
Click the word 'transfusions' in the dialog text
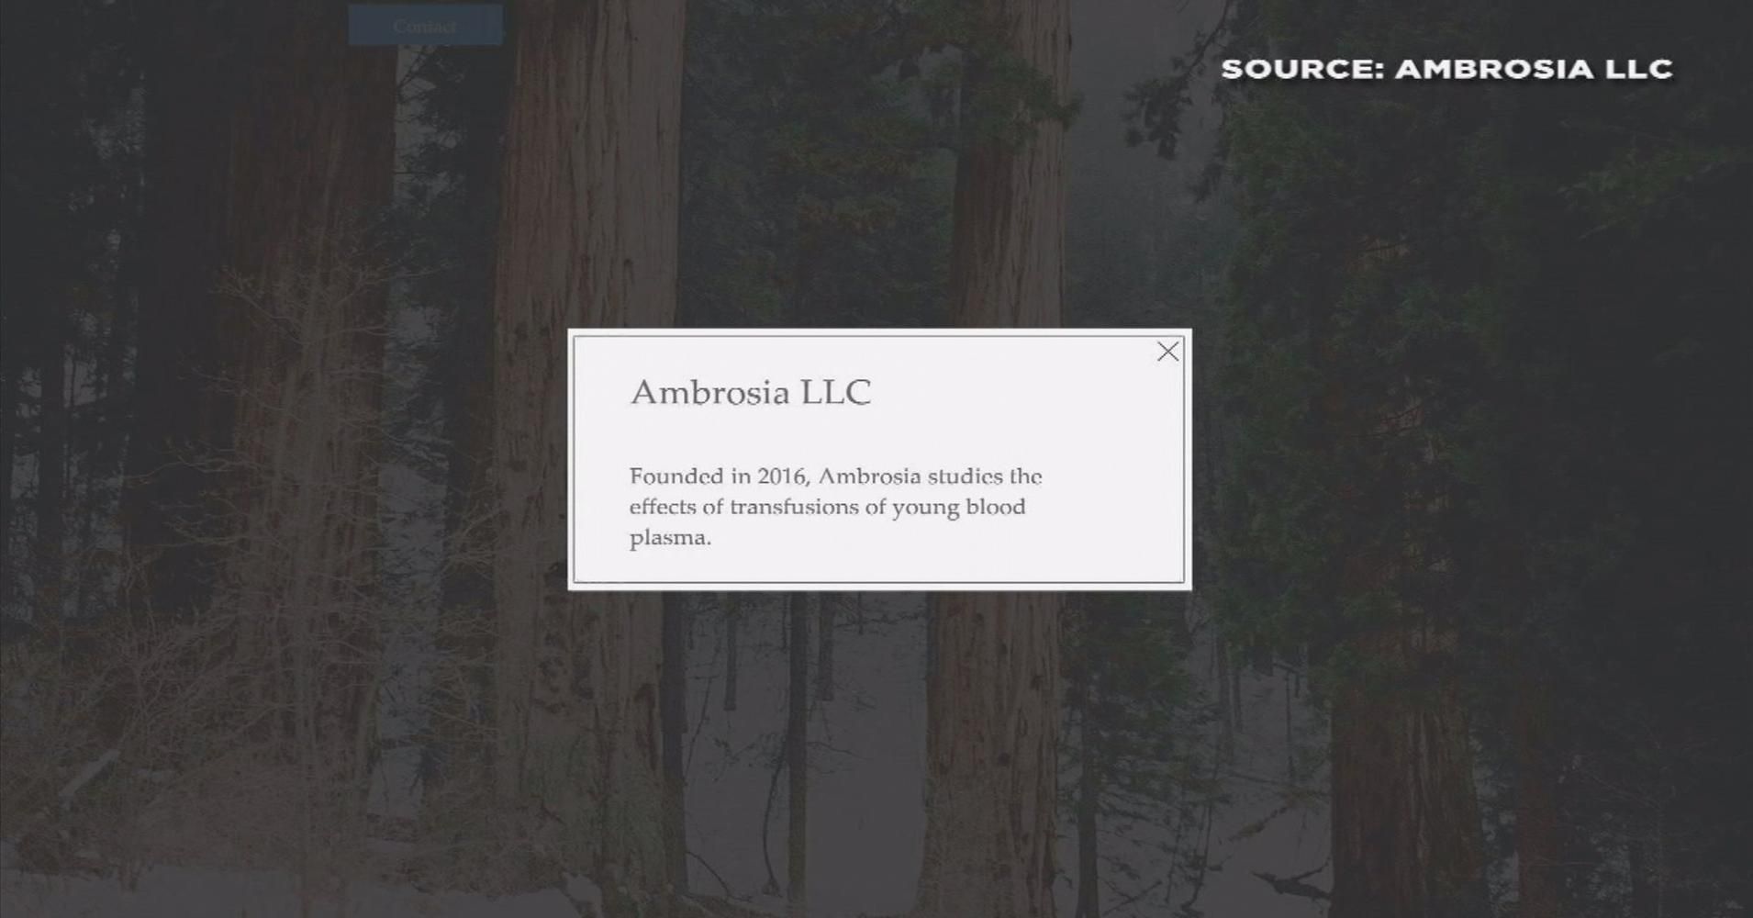pos(794,507)
